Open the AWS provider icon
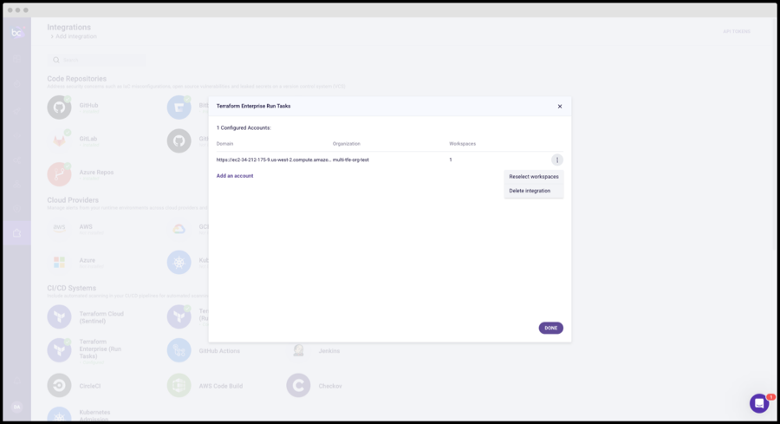This screenshot has height=424, width=780. pos(59,228)
